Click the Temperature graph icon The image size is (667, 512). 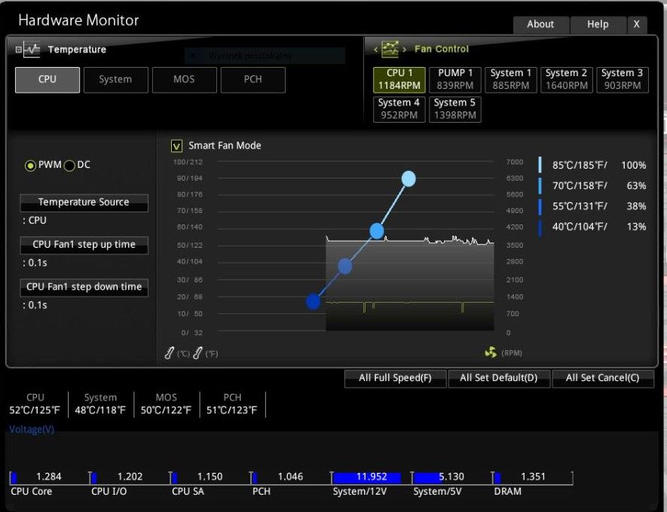click(x=32, y=49)
